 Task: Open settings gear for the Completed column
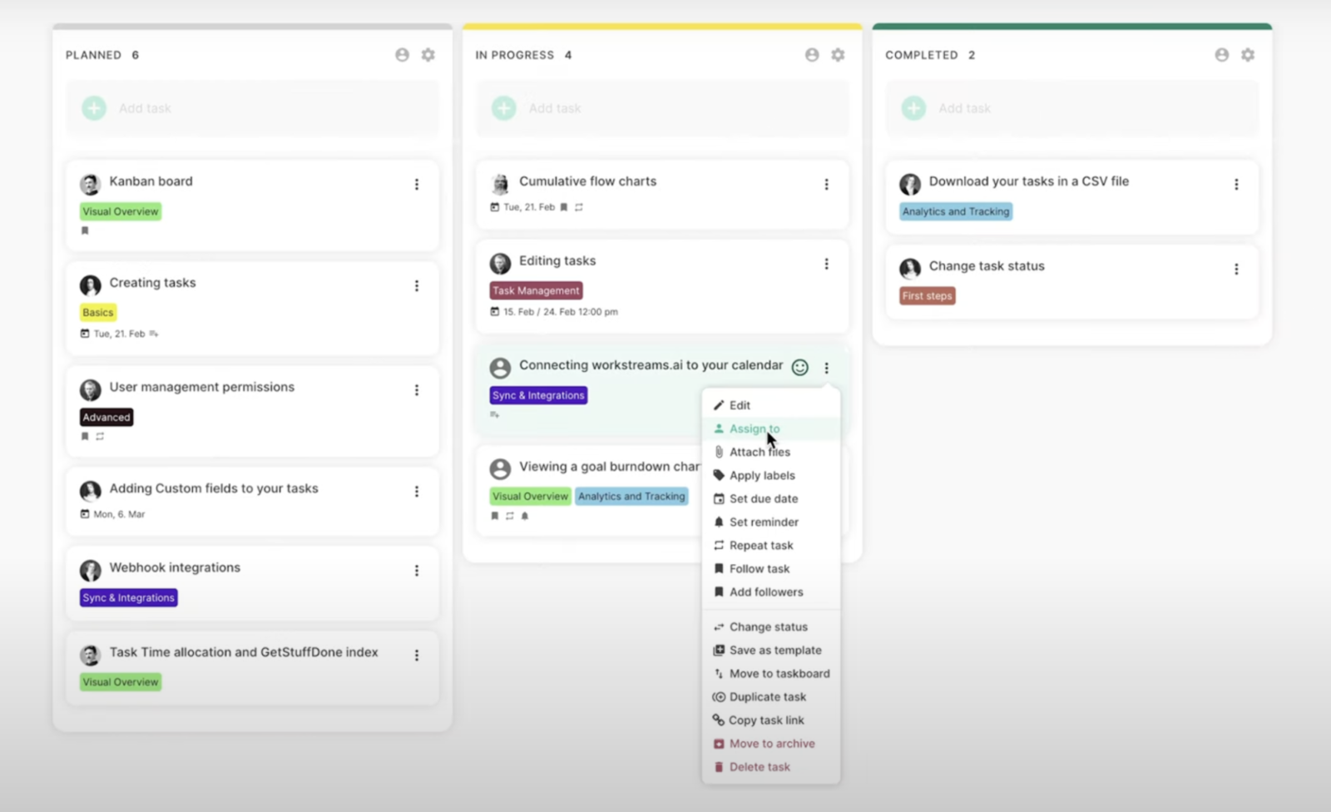[1247, 55]
